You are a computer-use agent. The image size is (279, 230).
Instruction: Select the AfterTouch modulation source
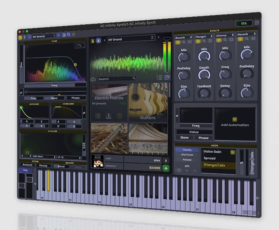pos(187,155)
